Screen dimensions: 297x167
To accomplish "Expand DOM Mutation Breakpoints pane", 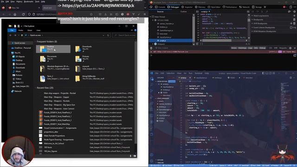I will 252,31.
